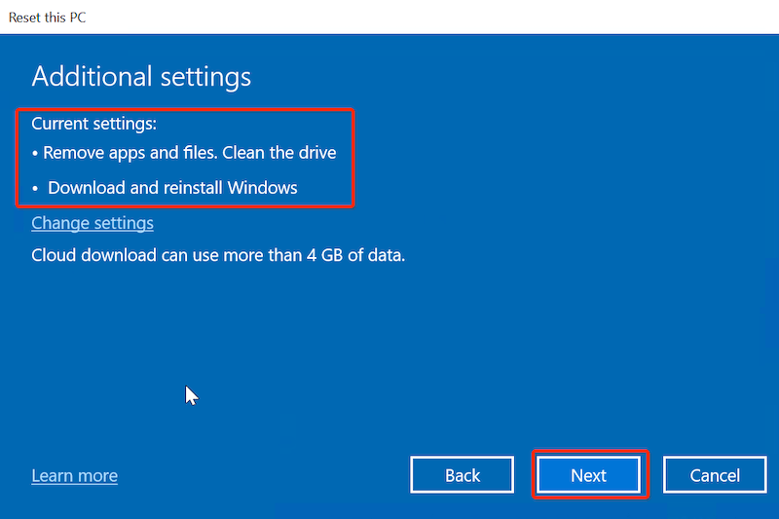Select the 'Current settings:' label
The height and width of the screenshot is (519, 779).
click(93, 123)
